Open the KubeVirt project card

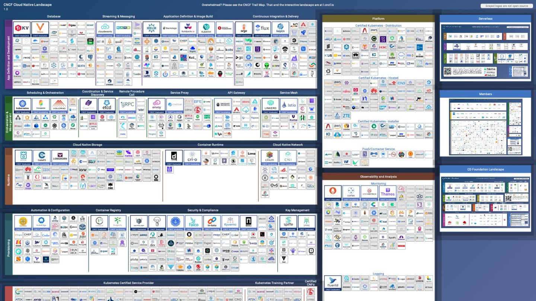(205, 29)
